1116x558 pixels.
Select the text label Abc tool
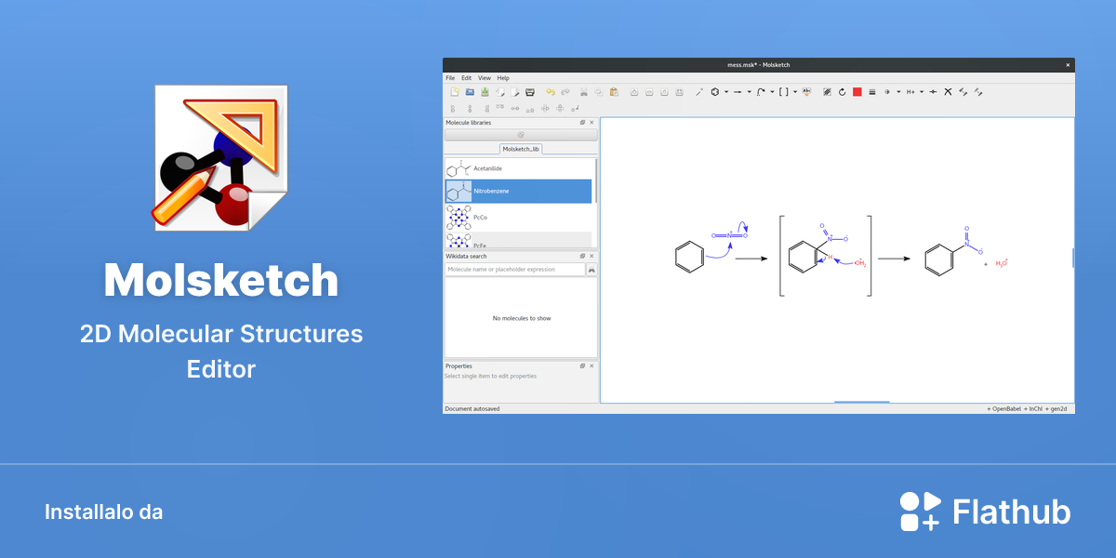tap(807, 92)
